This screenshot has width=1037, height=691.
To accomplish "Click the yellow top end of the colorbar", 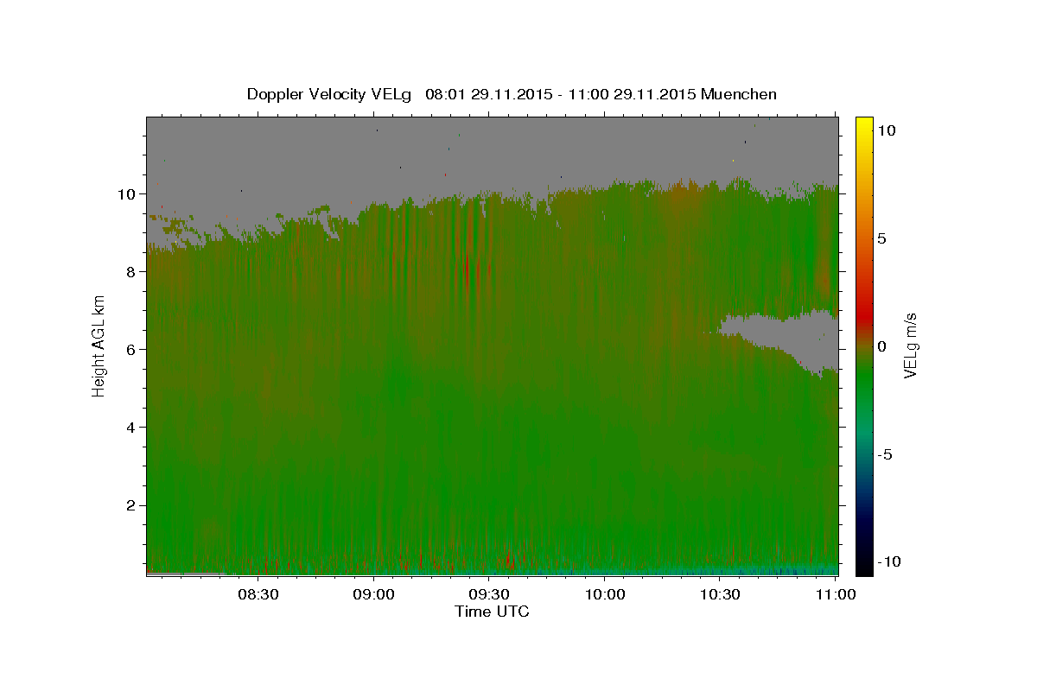I will [x=863, y=123].
